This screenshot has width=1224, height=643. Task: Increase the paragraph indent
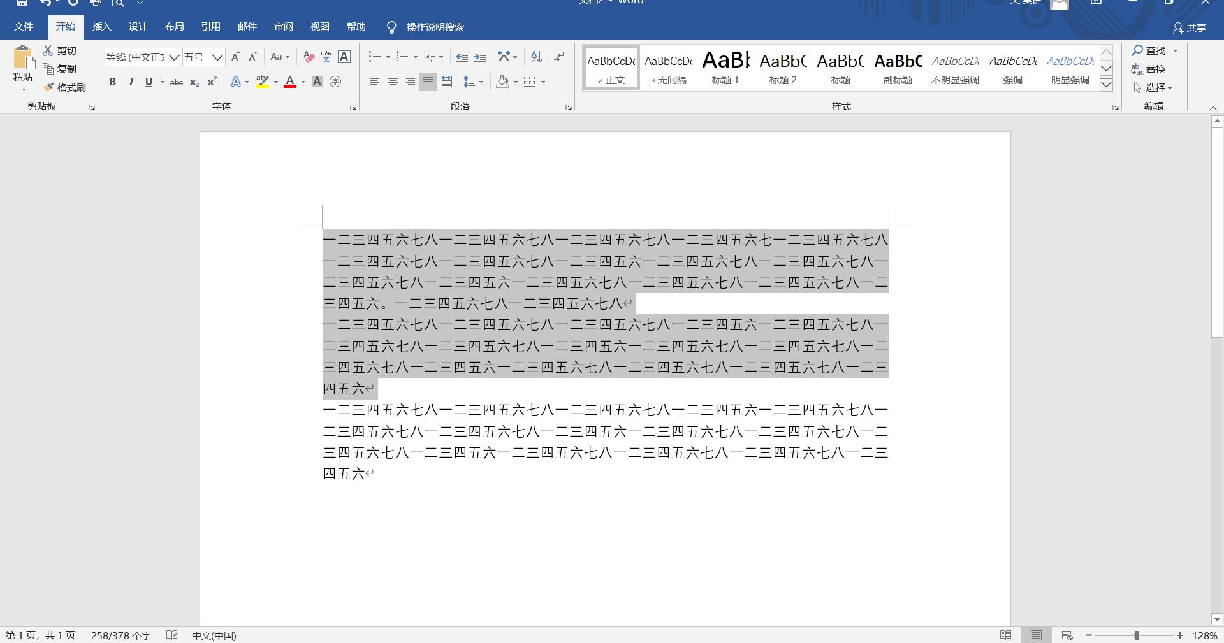(480, 57)
